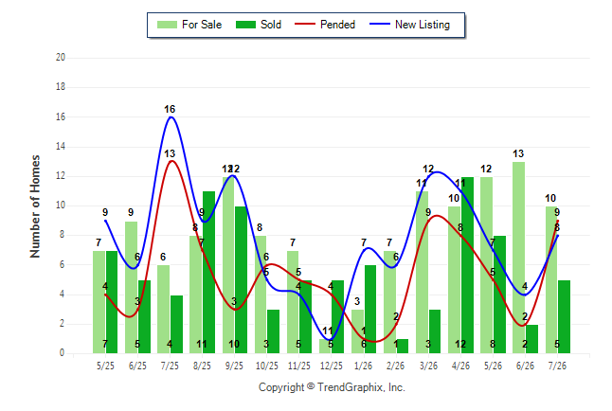
Task: Click the Sold bar for 4/26
Action: [468, 265]
